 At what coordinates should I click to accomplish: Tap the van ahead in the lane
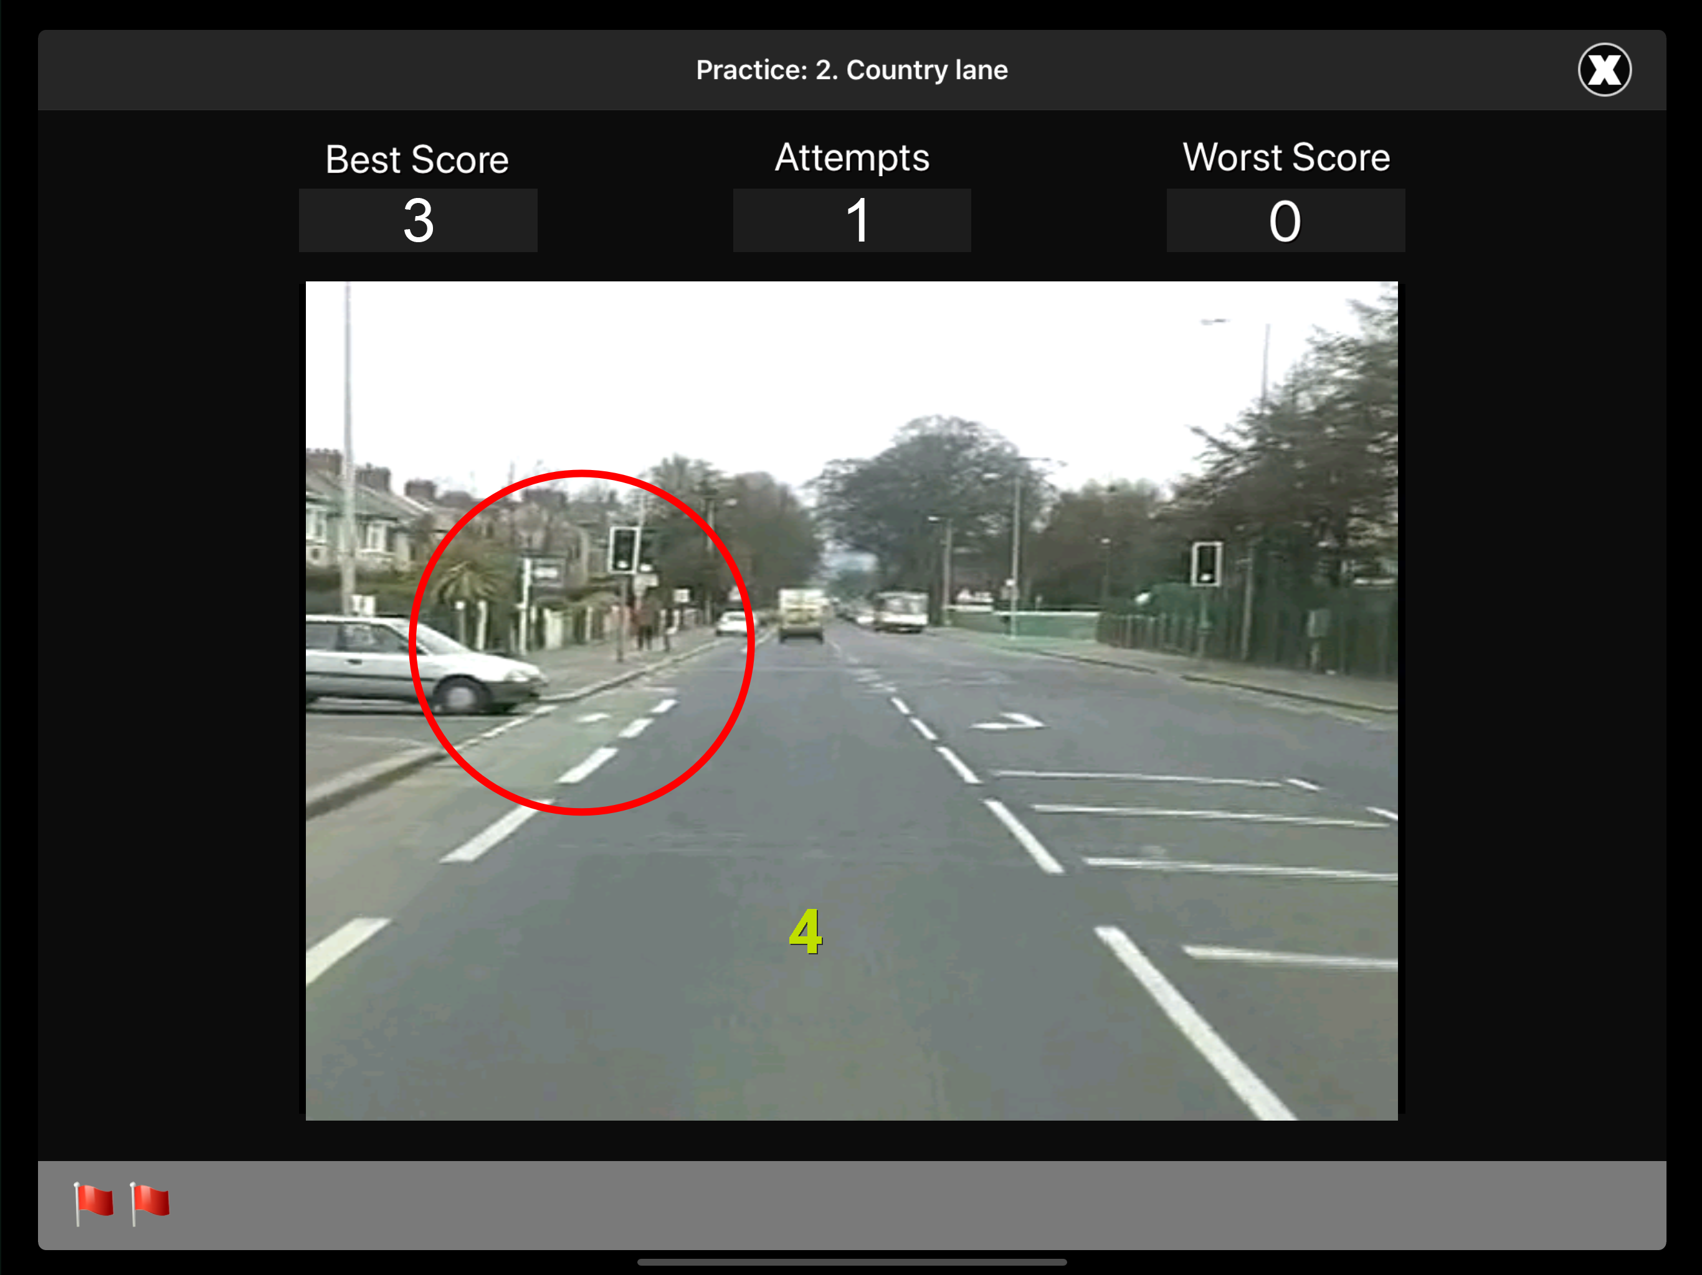pyautogui.click(x=801, y=614)
